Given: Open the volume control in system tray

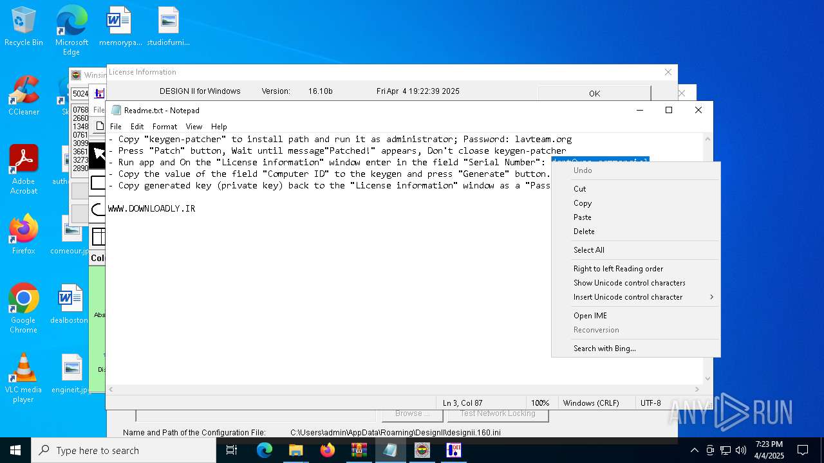Looking at the screenshot, I should 741,450.
